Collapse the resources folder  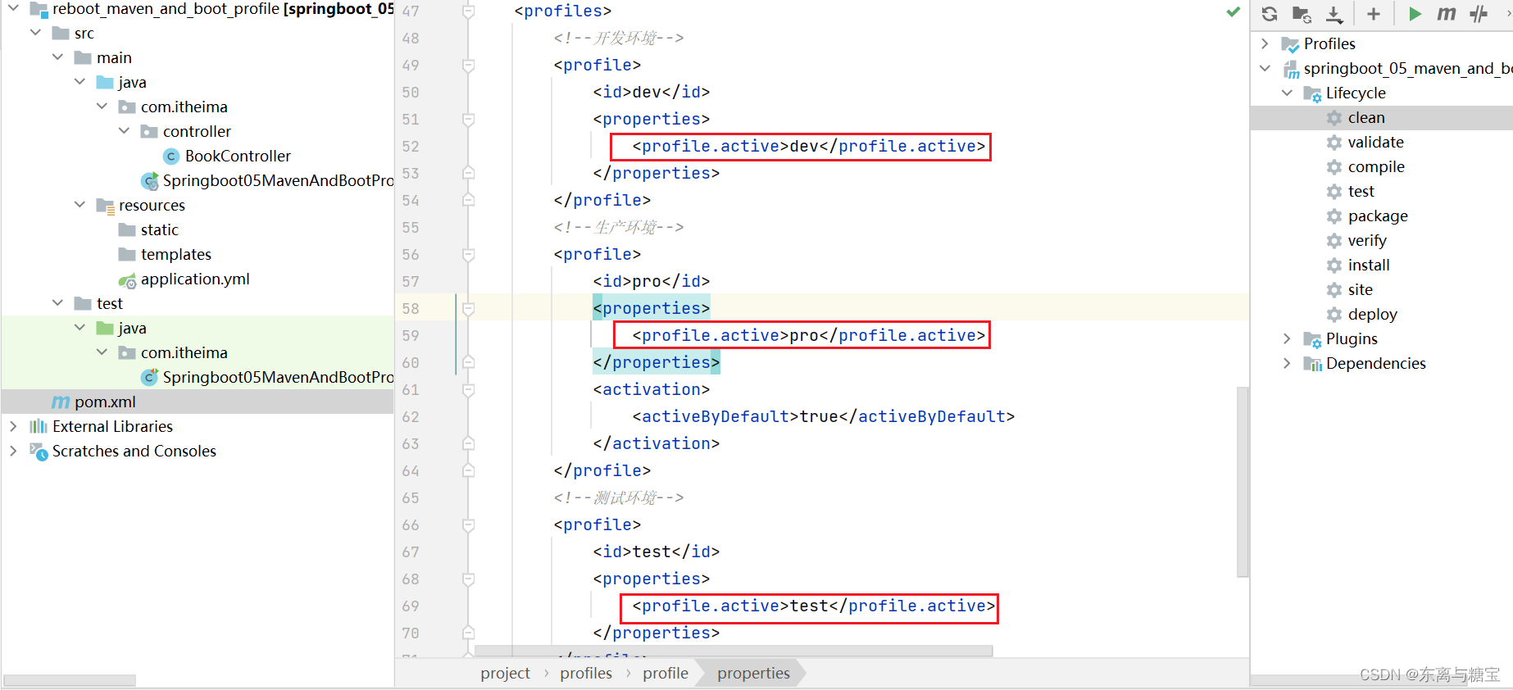(80, 205)
